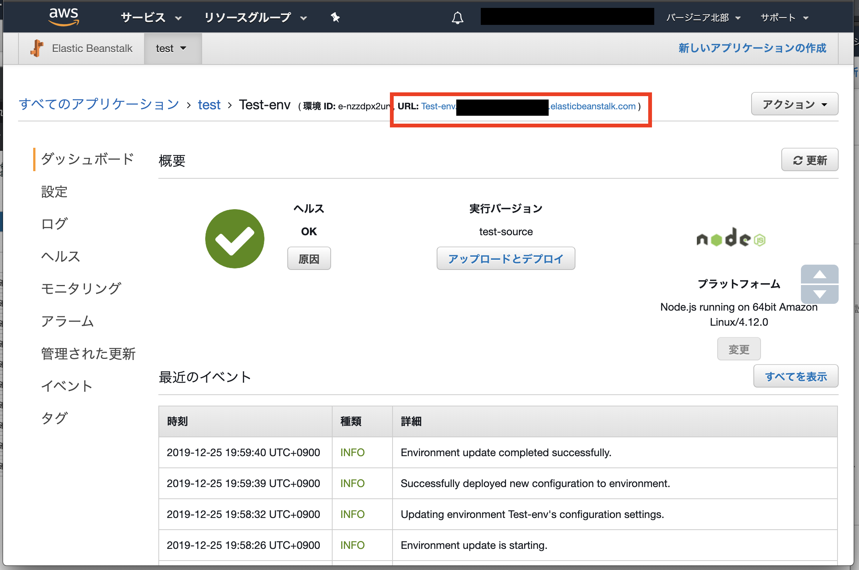Screen dimensions: 859x570
Task: Click the pushpin shortcut icon
Action: [335, 17]
